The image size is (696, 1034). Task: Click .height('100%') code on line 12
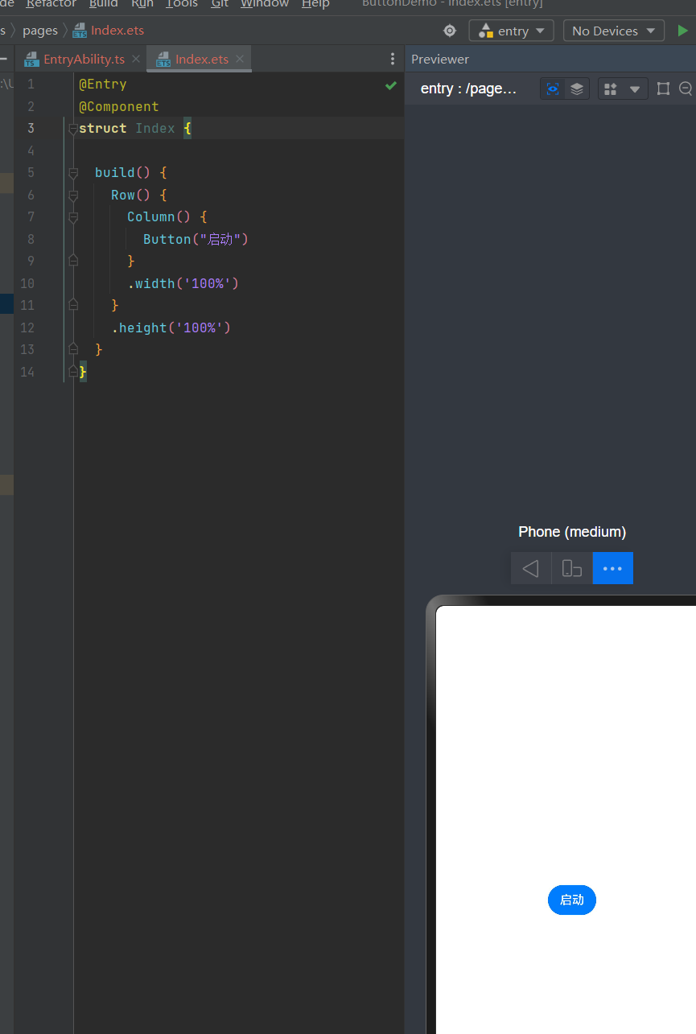point(171,328)
